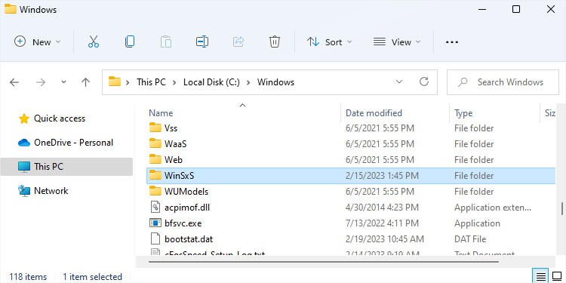Expand chevron after This PC in path

coord(175,82)
